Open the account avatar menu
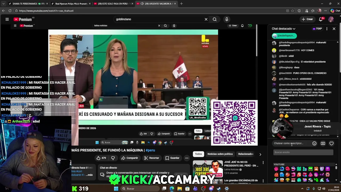The width and height of the screenshot is (341, 192). tap(331, 19)
